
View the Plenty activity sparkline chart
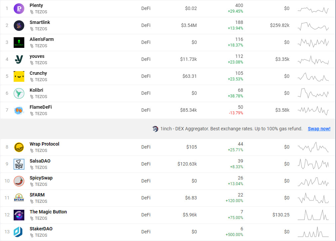pyautogui.click(x=313, y=10)
